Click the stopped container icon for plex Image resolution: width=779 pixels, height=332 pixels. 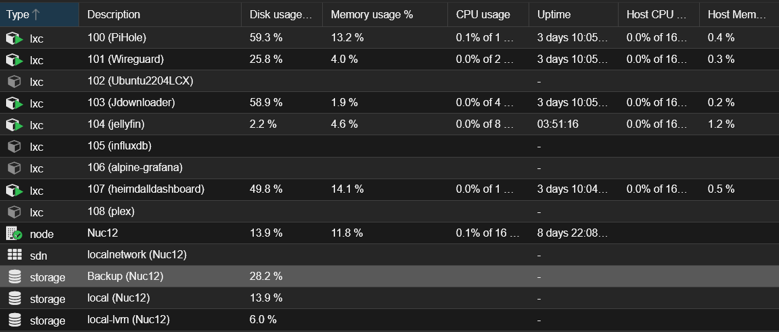point(14,212)
